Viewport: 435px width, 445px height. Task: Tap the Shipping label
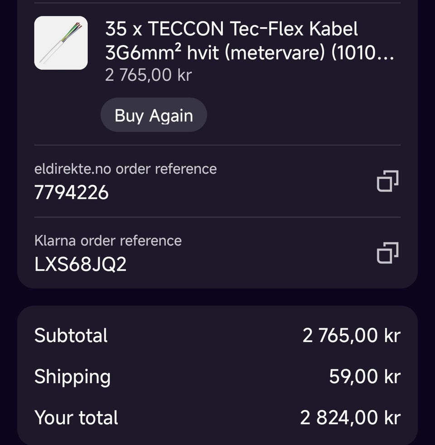pos(72,377)
